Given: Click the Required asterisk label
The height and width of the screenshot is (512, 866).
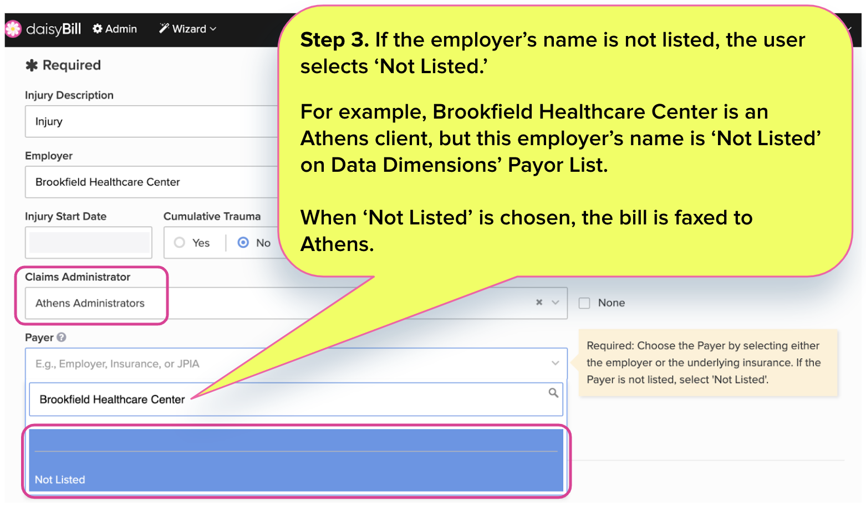Looking at the screenshot, I should tap(63, 65).
